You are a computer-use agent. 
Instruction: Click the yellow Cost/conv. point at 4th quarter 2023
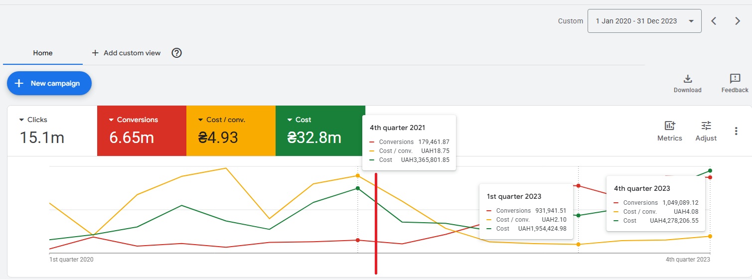[710, 236]
